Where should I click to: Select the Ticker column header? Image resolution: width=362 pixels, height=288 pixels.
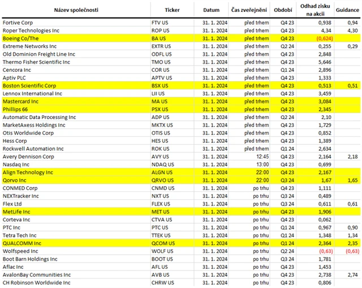coord(172,10)
